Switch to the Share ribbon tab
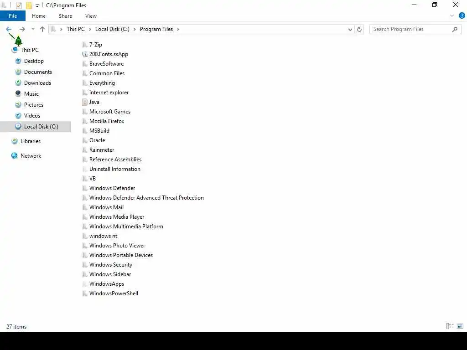467x350 pixels. click(65, 16)
